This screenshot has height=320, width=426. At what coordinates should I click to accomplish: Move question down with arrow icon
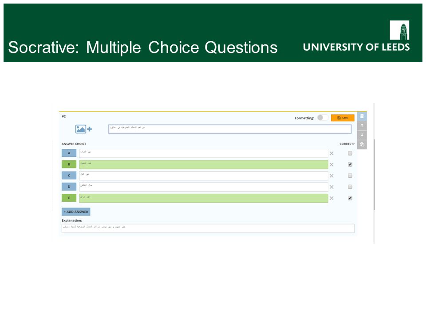(362, 135)
